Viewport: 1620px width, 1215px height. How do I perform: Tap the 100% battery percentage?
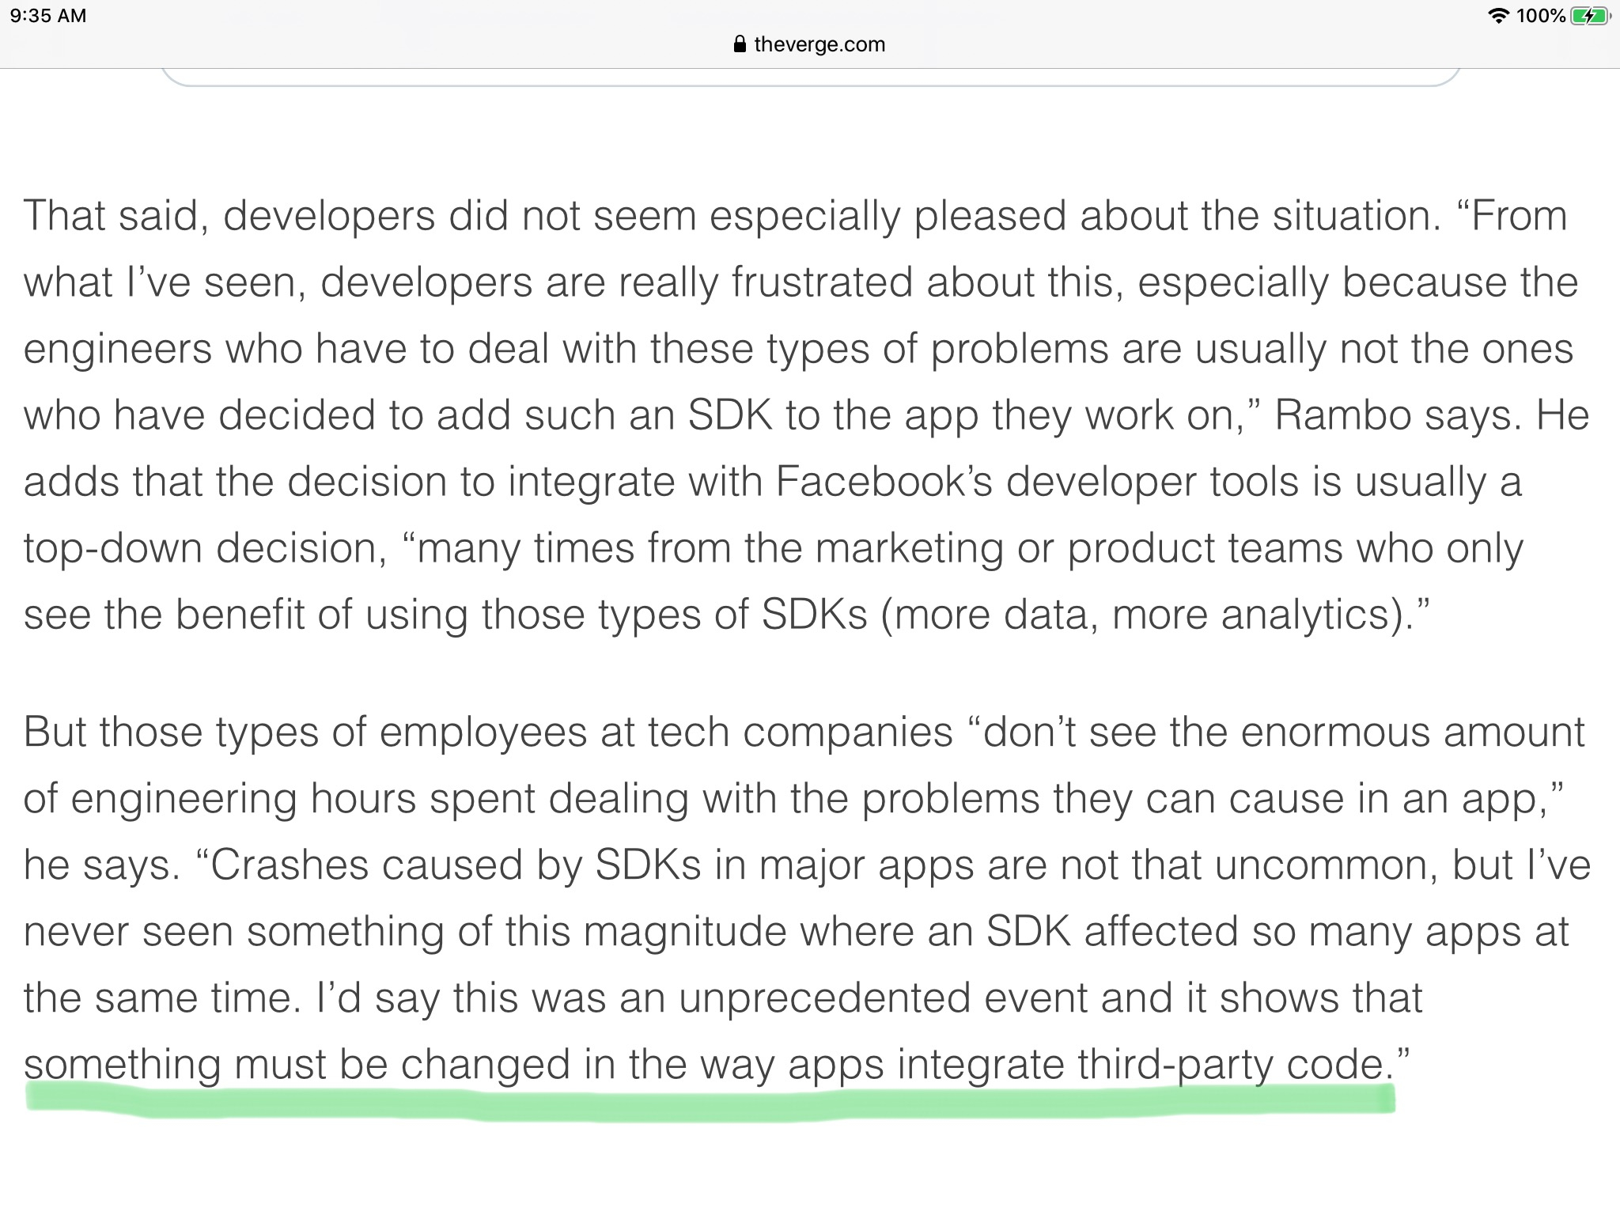click(x=1541, y=16)
